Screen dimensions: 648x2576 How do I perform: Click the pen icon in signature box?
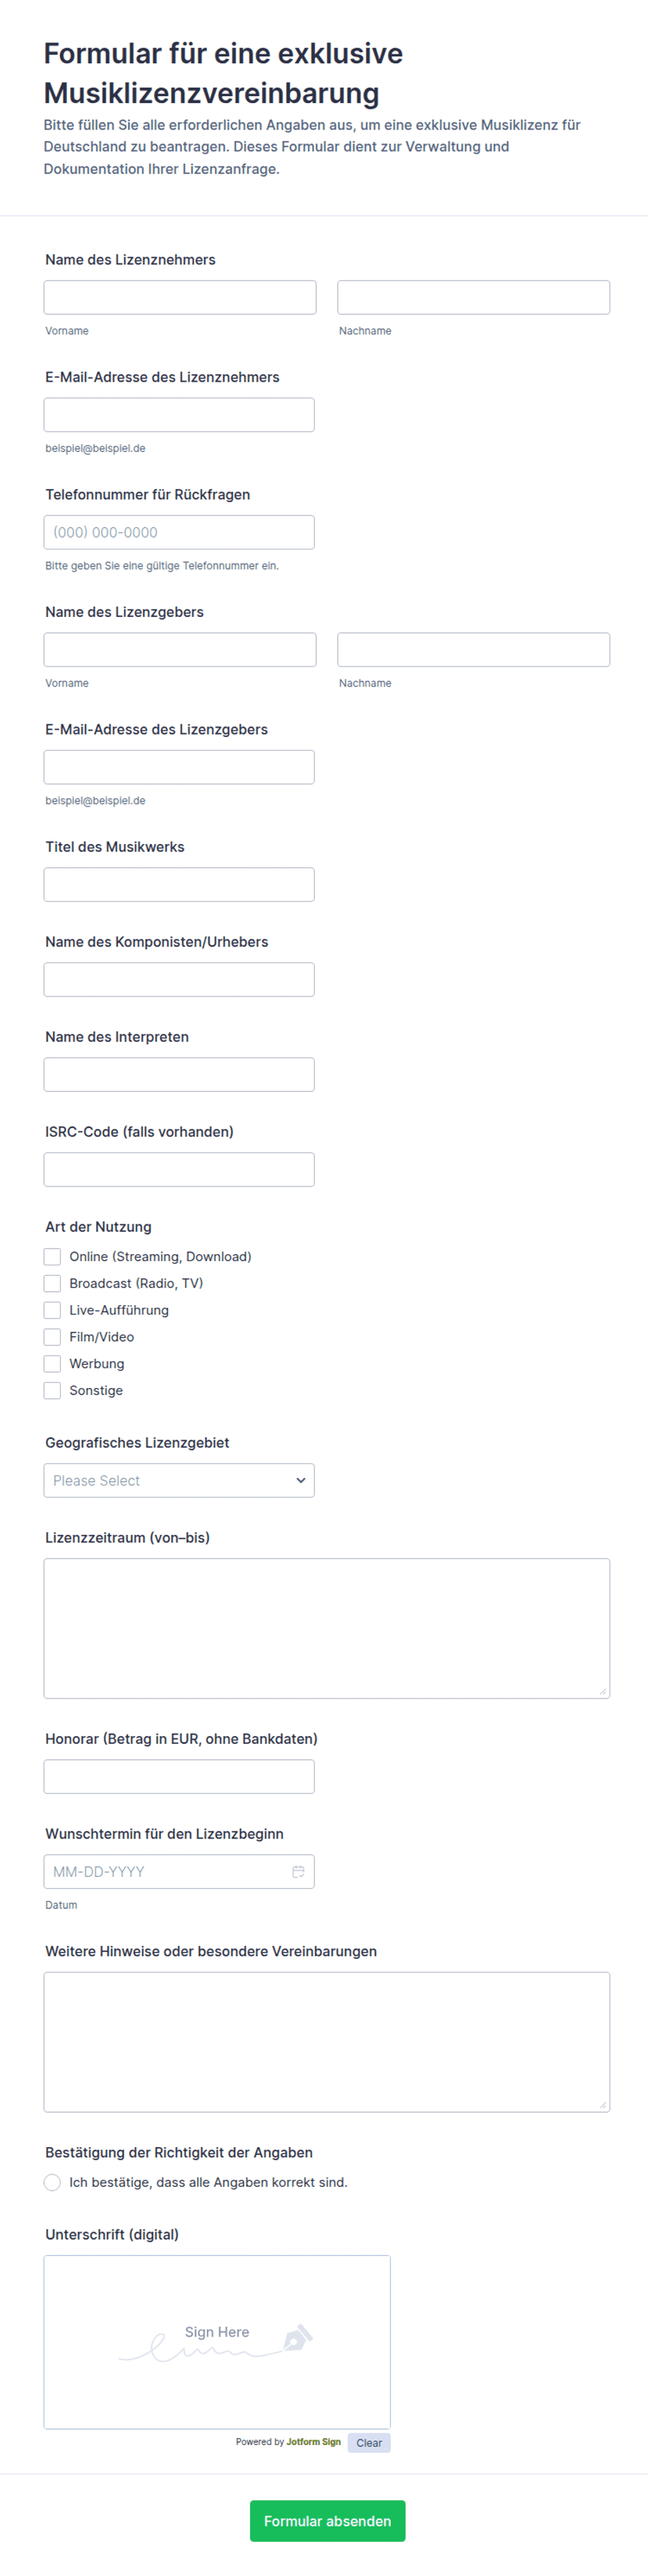click(x=298, y=2338)
